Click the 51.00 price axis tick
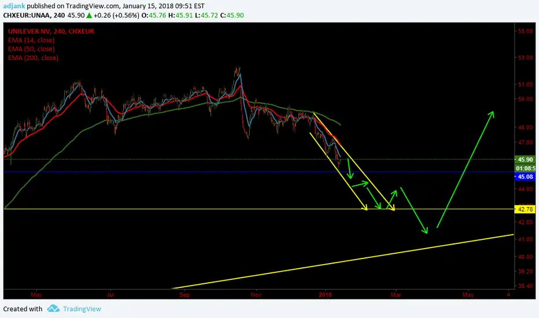 click(525, 84)
